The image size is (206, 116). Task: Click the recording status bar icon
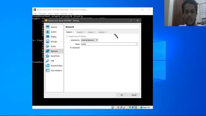pyautogui.click(x=133, y=107)
